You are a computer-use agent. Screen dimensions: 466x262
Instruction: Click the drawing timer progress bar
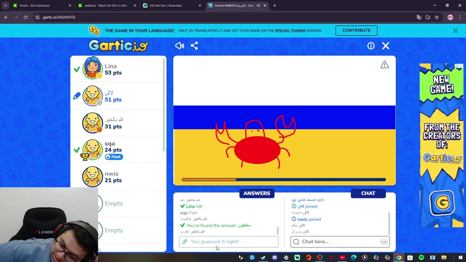coord(284,180)
